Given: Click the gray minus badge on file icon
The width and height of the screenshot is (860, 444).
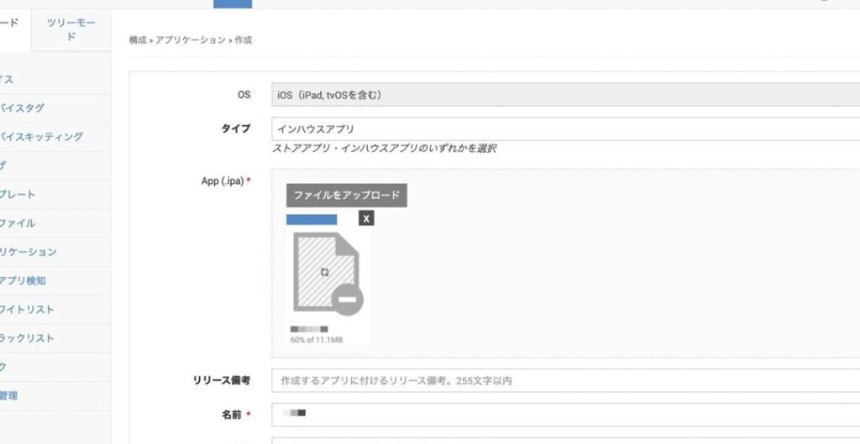Looking at the screenshot, I should 347,299.
